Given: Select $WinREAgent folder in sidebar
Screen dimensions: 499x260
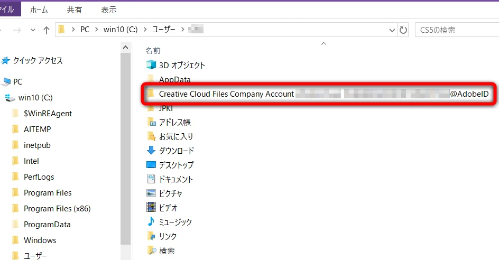Looking at the screenshot, I should coord(48,114).
